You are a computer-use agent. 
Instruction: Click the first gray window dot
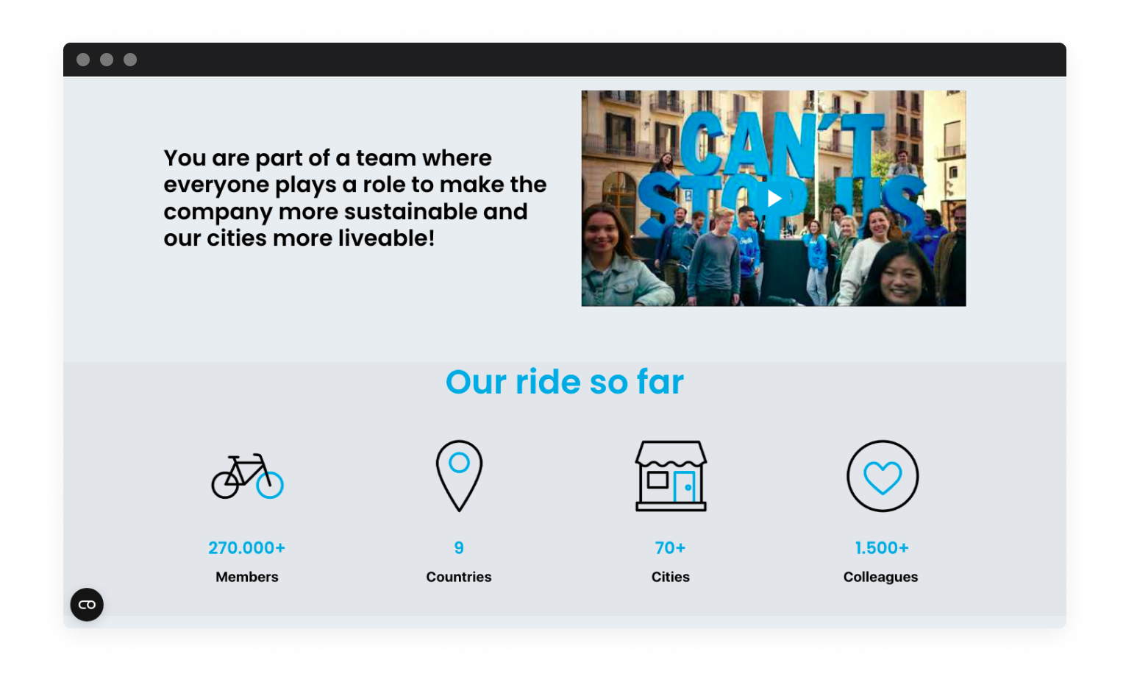pyautogui.click(x=83, y=60)
